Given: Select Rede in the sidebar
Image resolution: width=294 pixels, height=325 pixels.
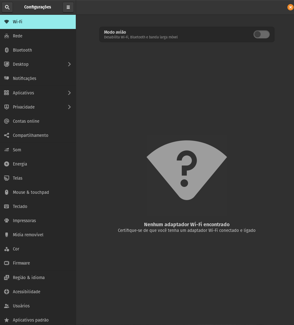Looking at the screenshot, I should pyautogui.click(x=18, y=36).
